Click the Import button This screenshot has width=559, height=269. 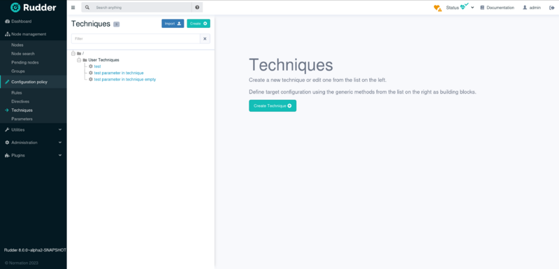click(173, 24)
